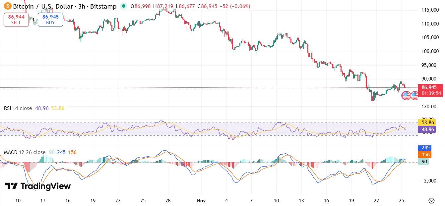Click the low value L86,677

click(x=185, y=6)
